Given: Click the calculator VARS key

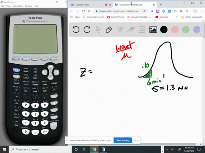Looking at the screenshot, I should click(45, 85).
